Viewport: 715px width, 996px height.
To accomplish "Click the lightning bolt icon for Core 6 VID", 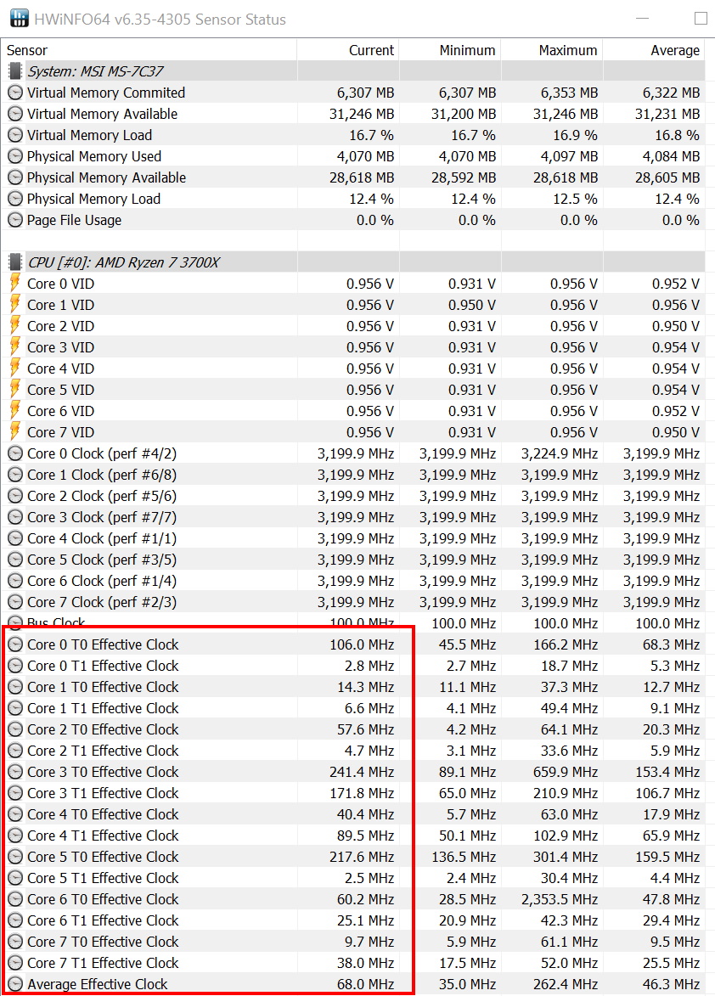I will (15, 410).
